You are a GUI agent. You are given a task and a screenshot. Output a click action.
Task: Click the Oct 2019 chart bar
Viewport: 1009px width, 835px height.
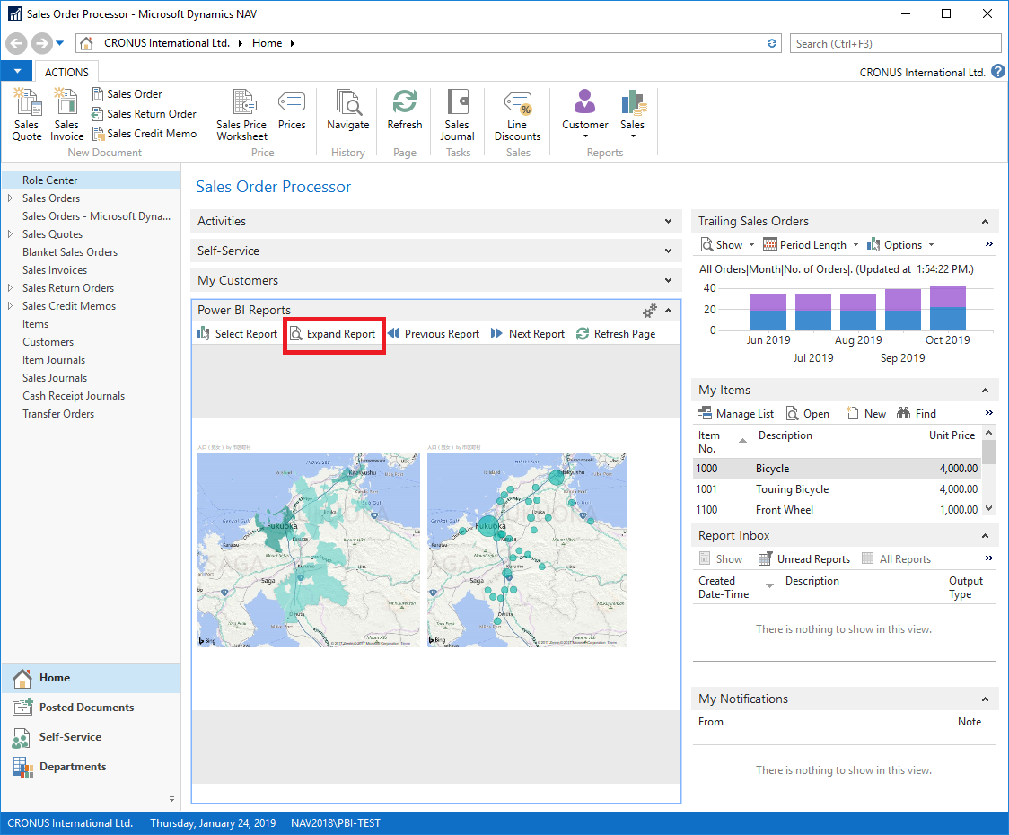[948, 308]
